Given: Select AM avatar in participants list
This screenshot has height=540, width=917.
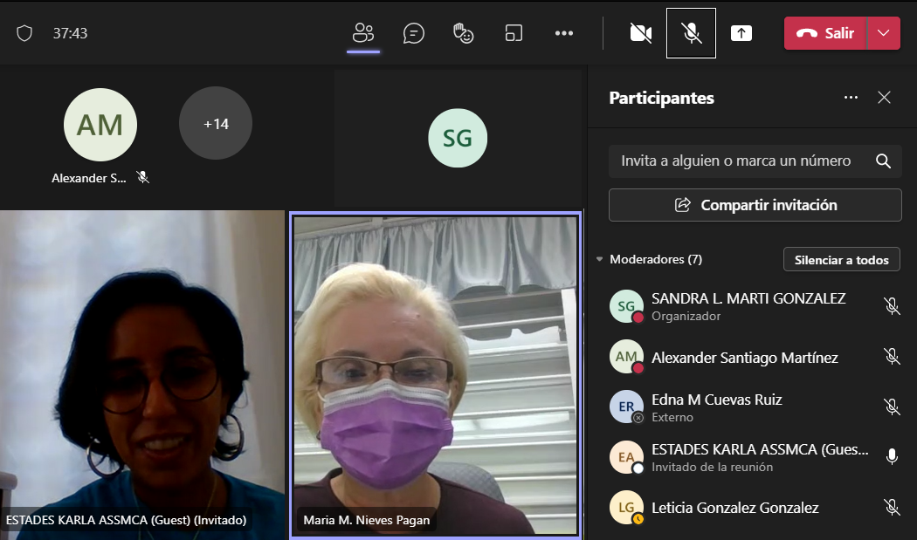Looking at the screenshot, I should click(x=626, y=357).
